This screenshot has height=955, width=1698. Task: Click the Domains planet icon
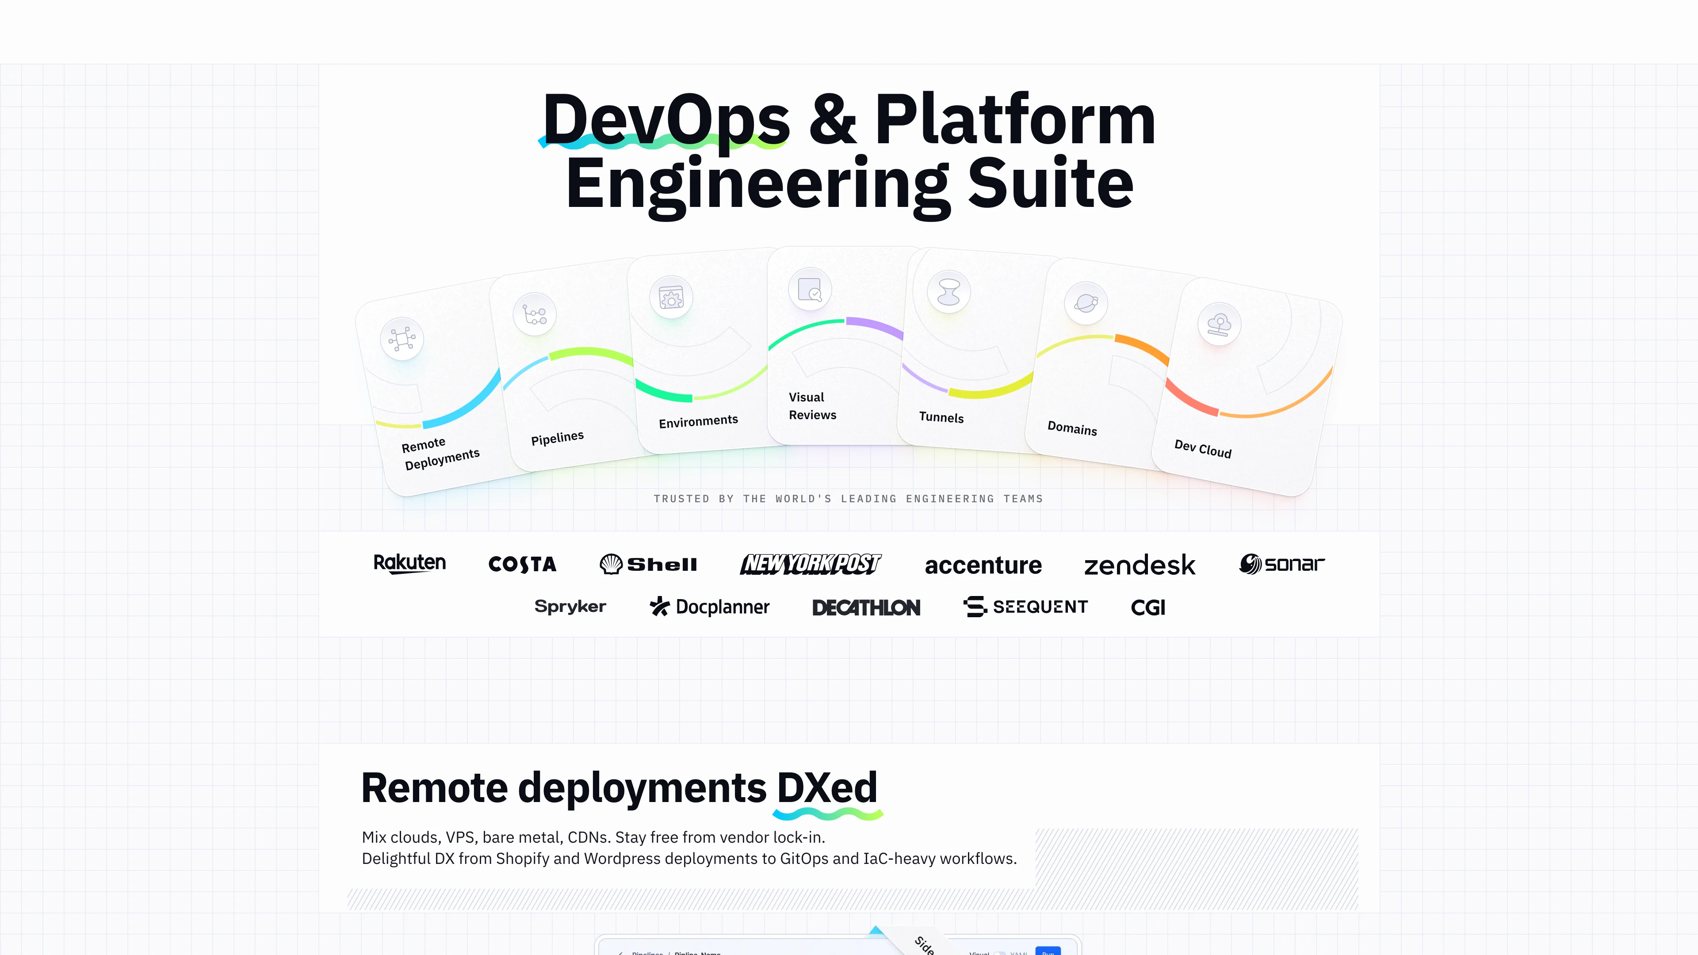[x=1088, y=303]
